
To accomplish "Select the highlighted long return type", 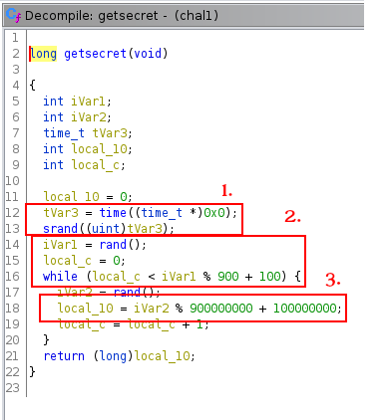I will [43, 54].
